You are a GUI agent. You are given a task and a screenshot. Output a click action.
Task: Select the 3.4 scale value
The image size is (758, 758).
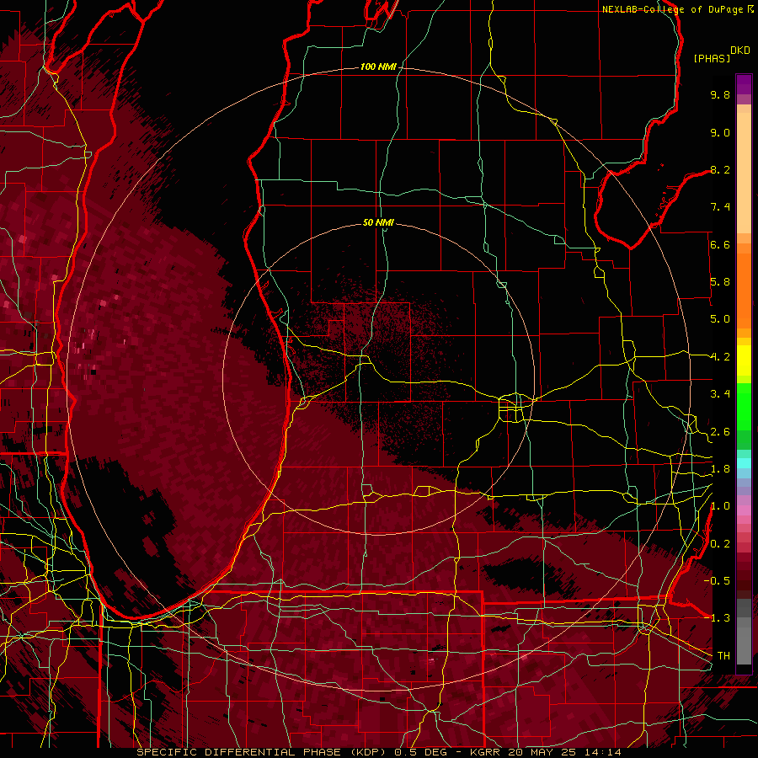click(x=720, y=394)
